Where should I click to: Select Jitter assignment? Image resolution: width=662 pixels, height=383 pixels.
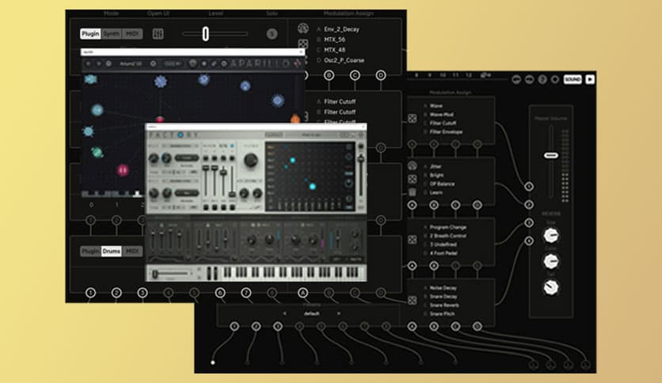tap(436, 166)
